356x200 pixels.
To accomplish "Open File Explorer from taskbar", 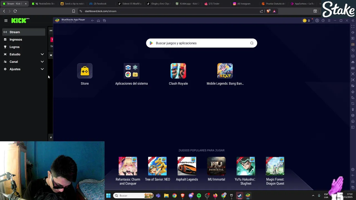I will point(166,196).
